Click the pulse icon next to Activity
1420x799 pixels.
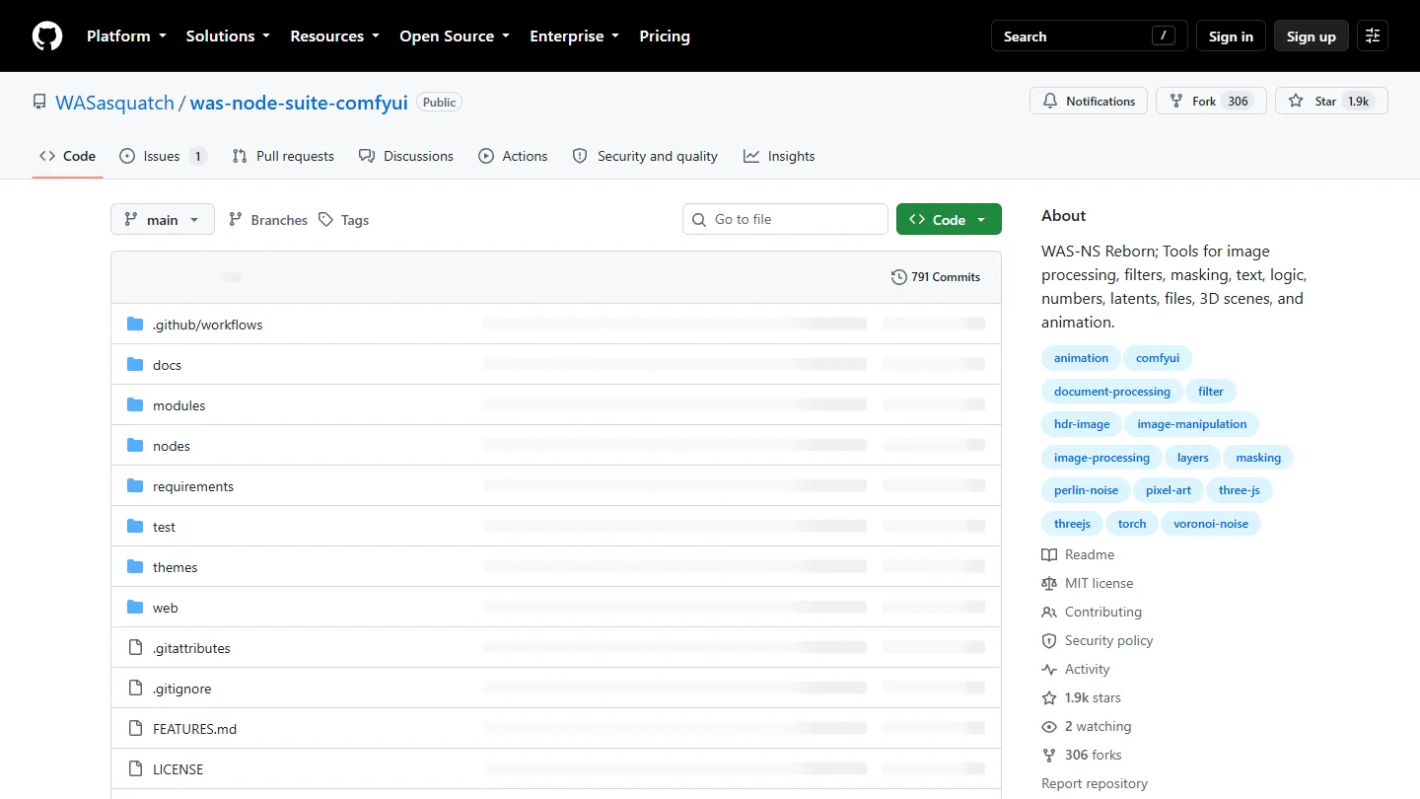[1049, 670]
